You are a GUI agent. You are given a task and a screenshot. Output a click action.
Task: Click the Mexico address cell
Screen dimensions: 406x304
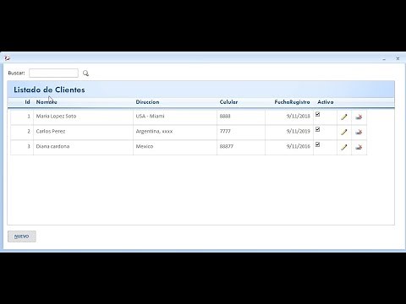point(175,148)
